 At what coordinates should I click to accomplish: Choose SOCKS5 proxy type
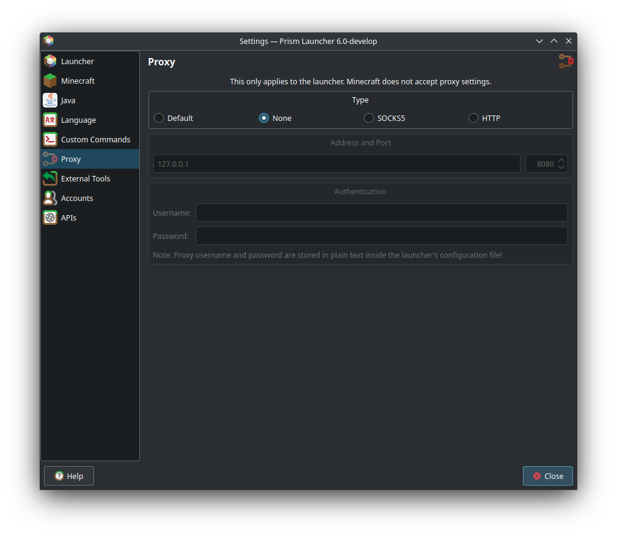(384, 118)
